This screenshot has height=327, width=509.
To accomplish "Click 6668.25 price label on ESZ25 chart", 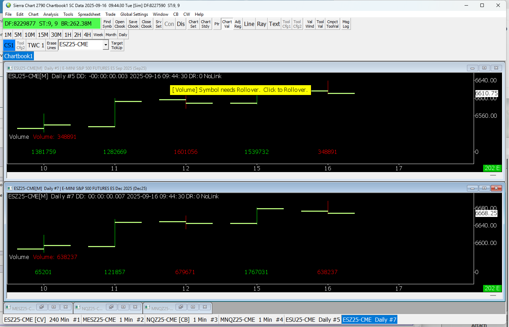I will pyautogui.click(x=486, y=213).
